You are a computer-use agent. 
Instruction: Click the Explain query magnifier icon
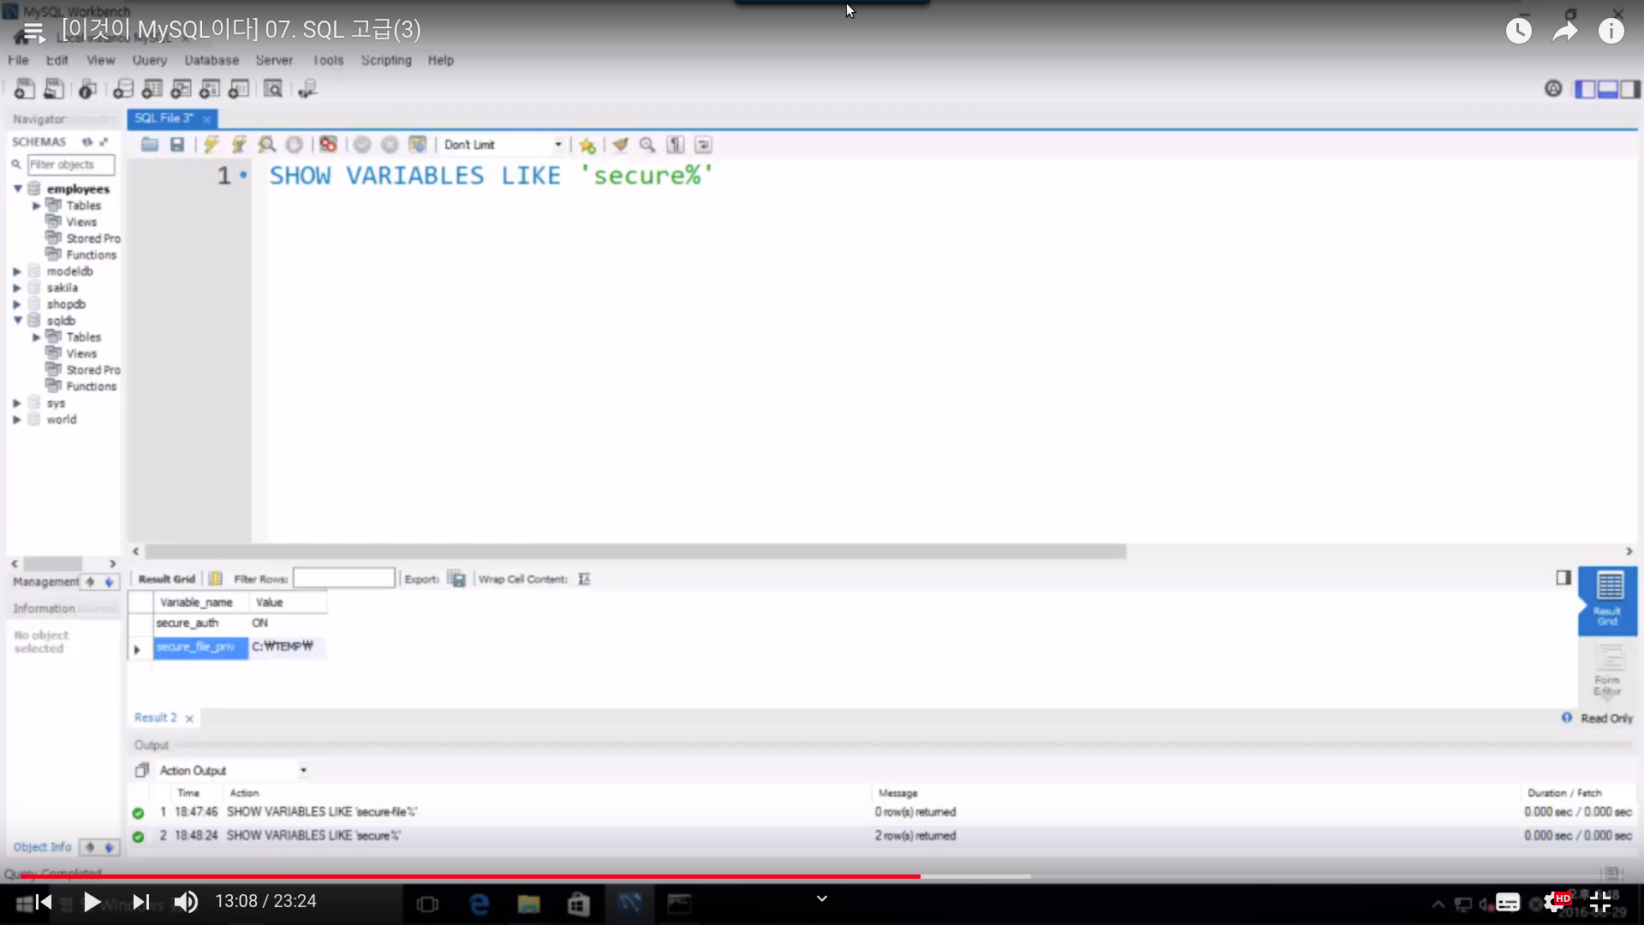[266, 145]
